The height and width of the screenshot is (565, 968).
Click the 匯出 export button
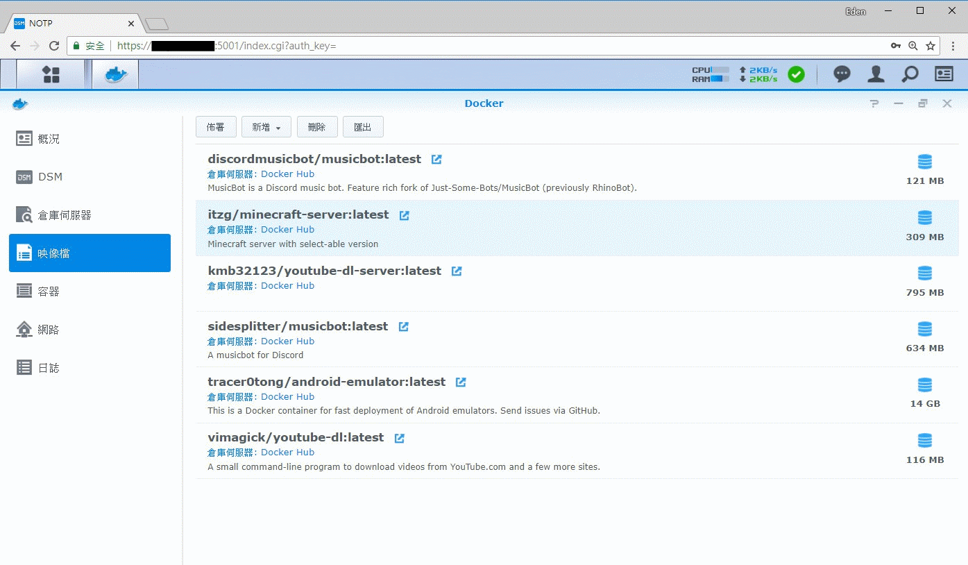[x=363, y=127]
